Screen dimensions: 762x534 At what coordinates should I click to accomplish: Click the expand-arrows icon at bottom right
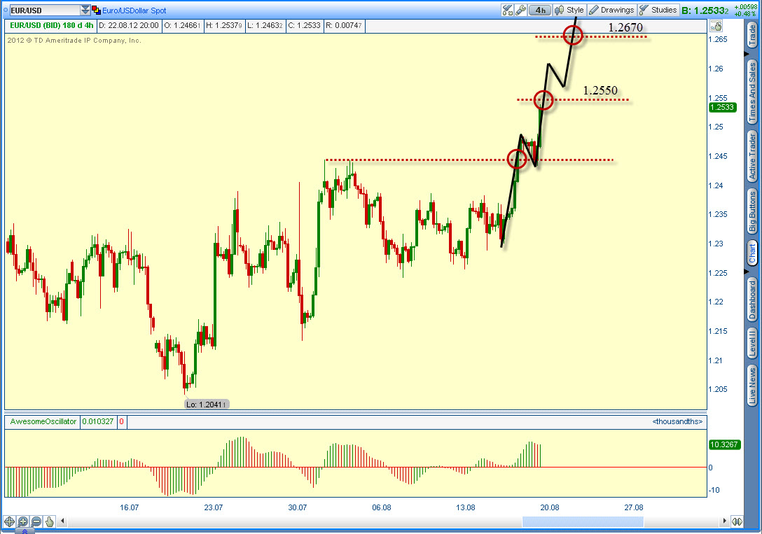point(737,521)
